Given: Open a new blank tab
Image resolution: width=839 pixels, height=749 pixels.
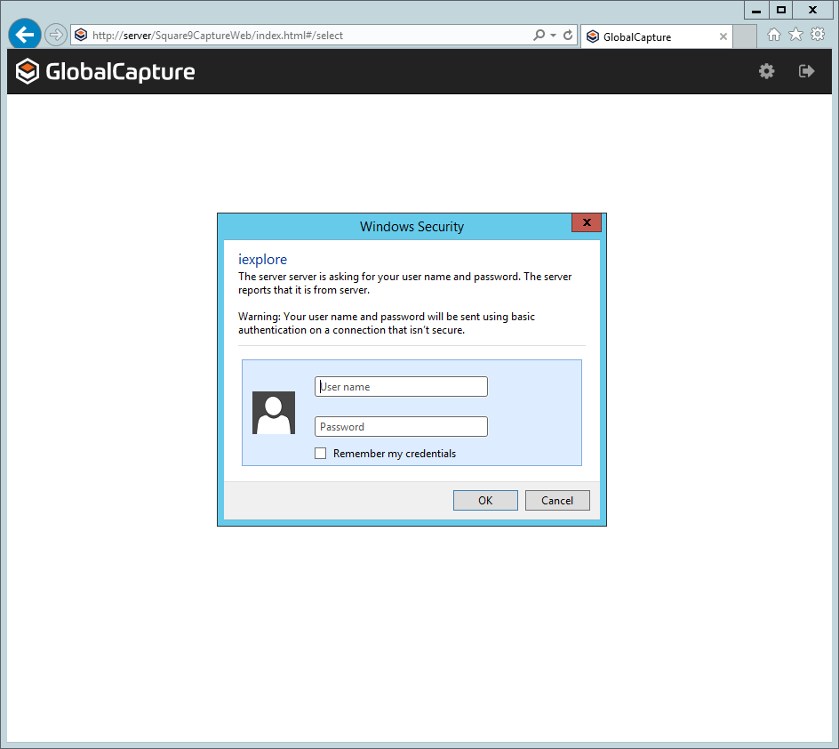Looking at the screenshot, I should coord(746,36).
